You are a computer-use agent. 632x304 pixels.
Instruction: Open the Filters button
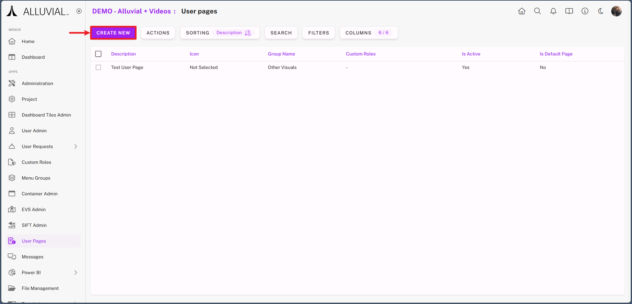click(x=318, y=33)
